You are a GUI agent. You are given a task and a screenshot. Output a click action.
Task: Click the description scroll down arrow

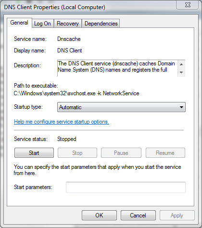(x=181, y=73)
